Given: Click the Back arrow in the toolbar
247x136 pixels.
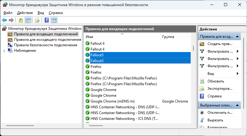Looking at the screenshot, I should (4, 20).
